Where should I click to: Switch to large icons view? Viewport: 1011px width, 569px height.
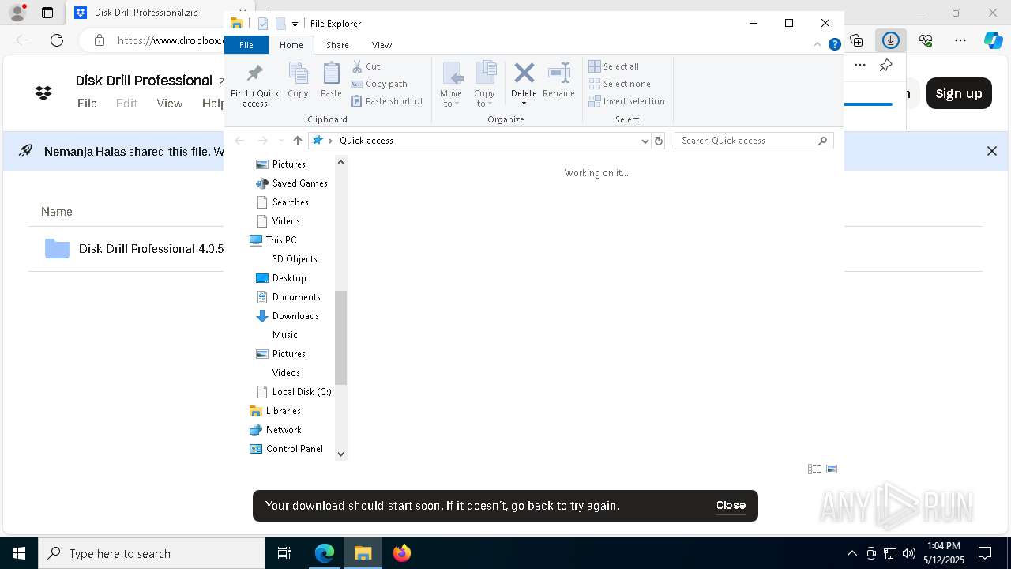point(832,469)
